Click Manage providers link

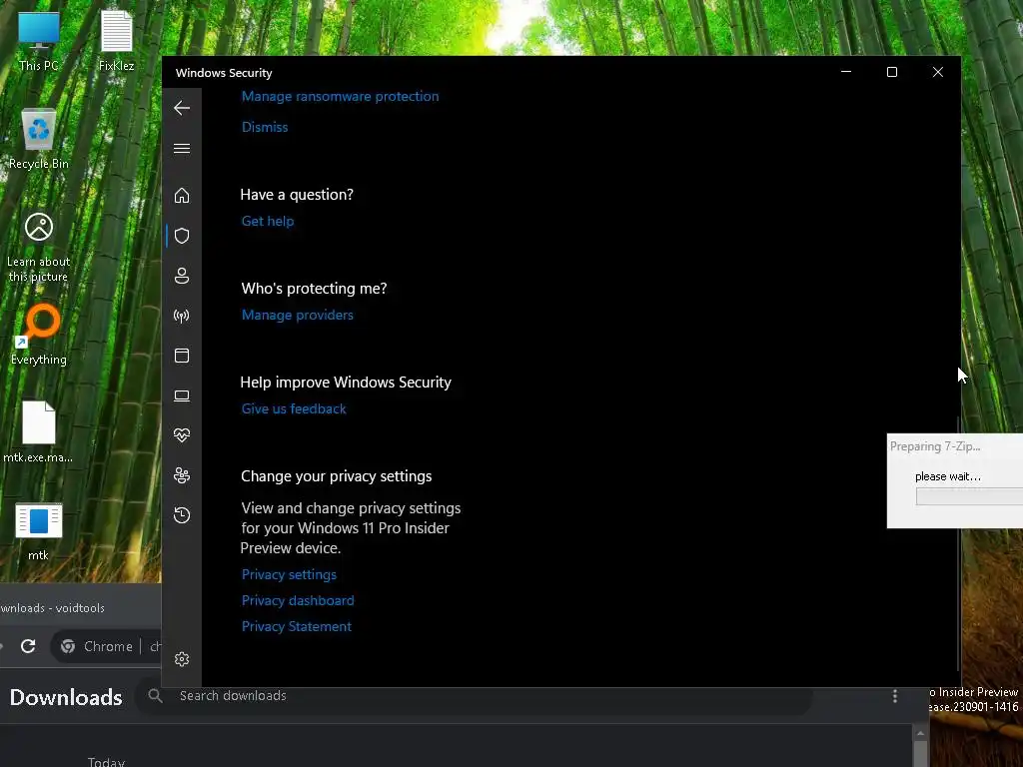297,315
